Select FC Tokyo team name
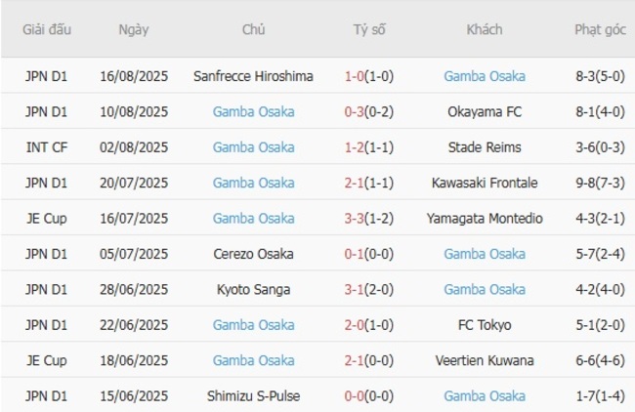The image size is (635, 412). pyautogui.click(x=484, y=325)
